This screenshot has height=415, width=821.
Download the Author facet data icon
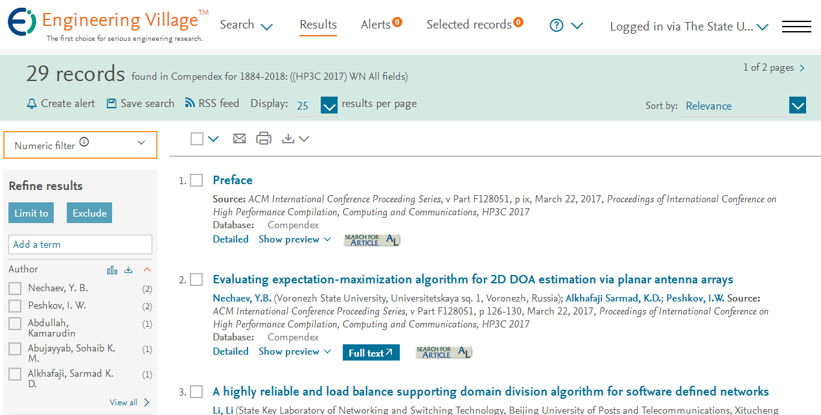[x=128, y=270]
